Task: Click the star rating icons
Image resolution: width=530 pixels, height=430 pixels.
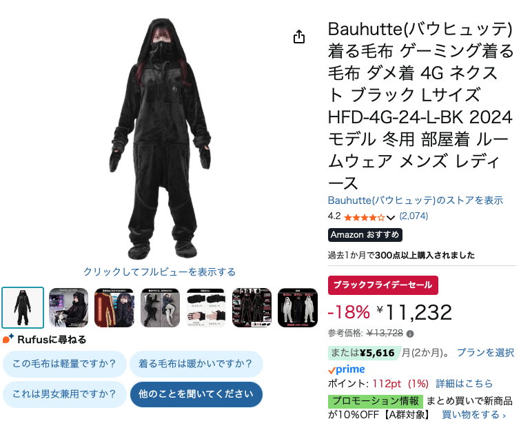Action: click(365, 217)
